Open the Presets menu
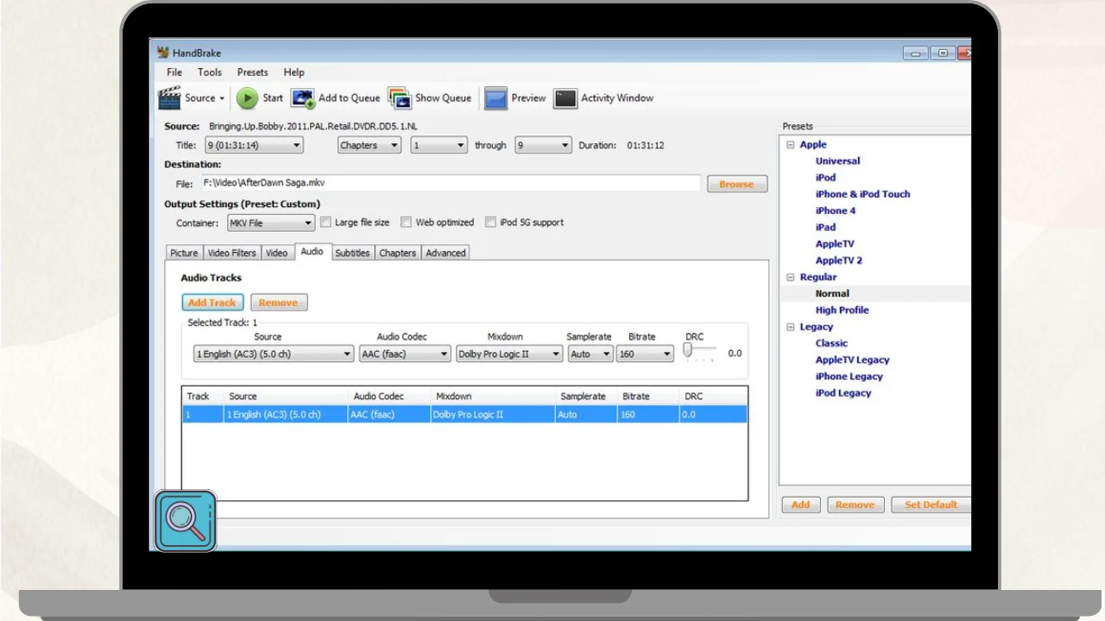This screenshot has height=621, width=1105. pyautogui.click(x=252, y=72)
